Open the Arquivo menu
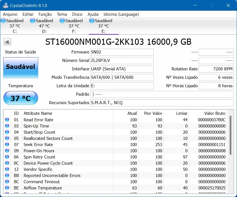 coord(10,14)
